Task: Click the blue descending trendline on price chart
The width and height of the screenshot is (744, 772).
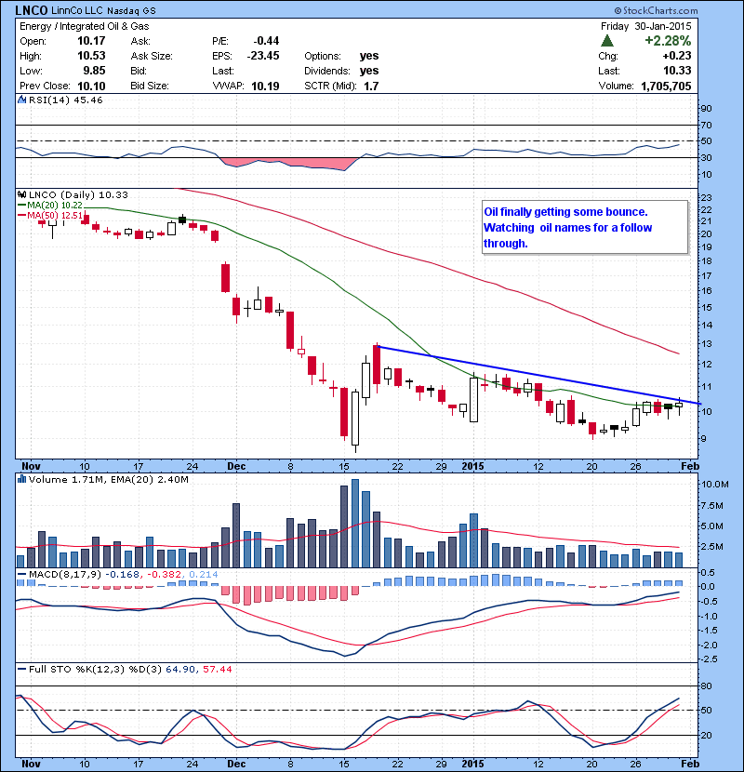Action: 538,375
